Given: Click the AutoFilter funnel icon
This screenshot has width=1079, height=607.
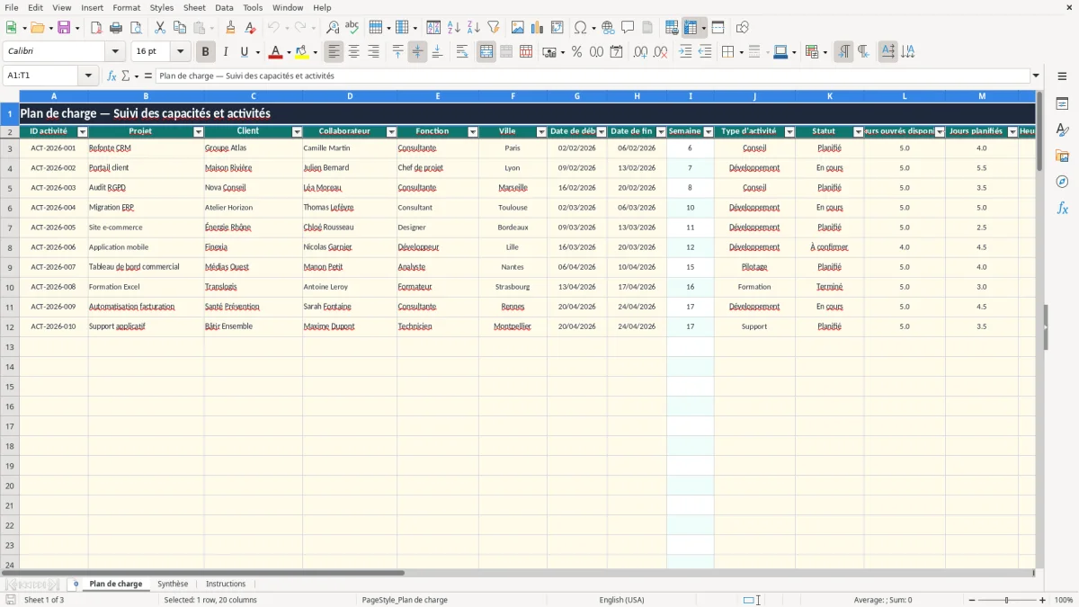Looking at the screenshot, I should [493, 28].
